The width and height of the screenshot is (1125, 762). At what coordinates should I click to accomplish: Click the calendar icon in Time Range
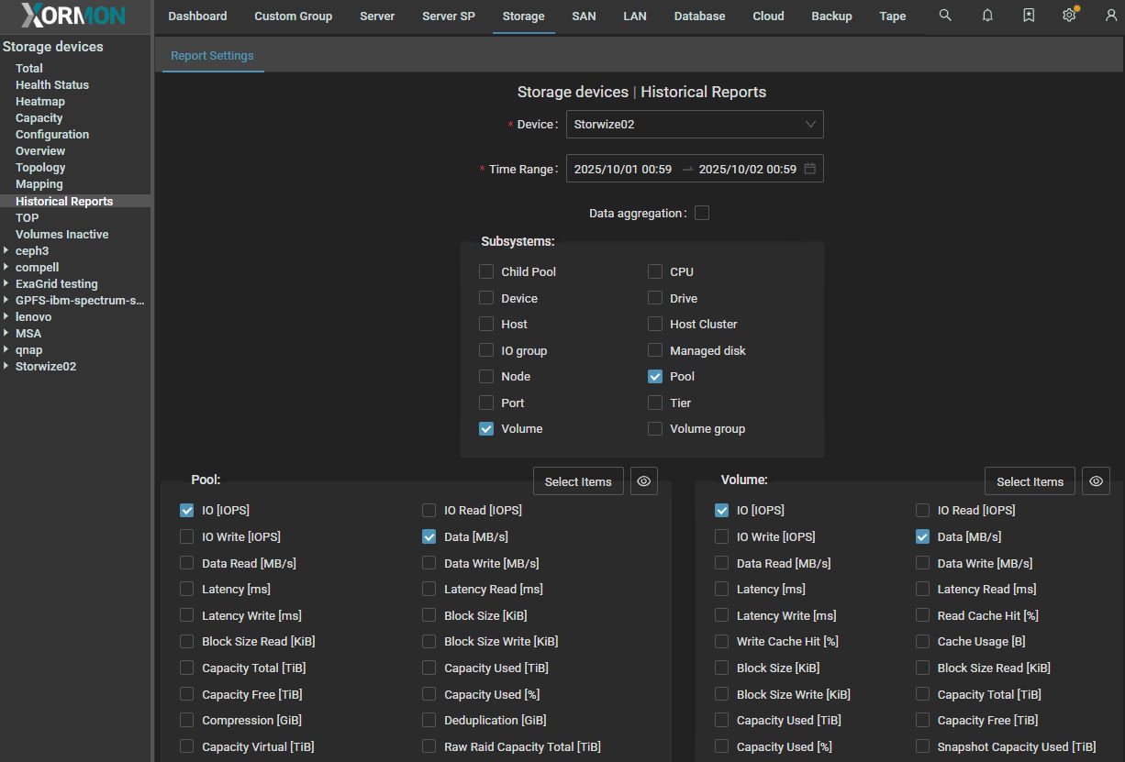(x=809, y=169)
